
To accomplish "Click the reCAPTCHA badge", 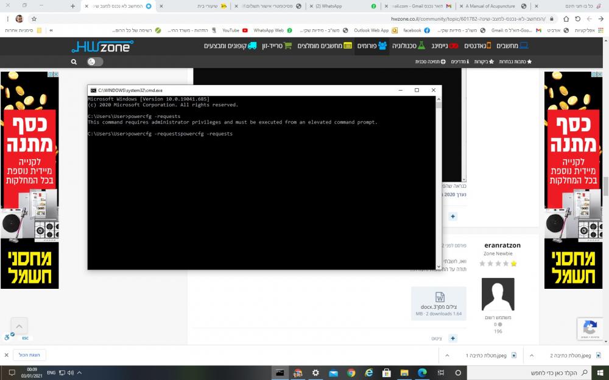I will click(x=590, y=329).
